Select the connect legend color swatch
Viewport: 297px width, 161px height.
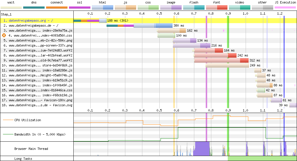point(57,8)
